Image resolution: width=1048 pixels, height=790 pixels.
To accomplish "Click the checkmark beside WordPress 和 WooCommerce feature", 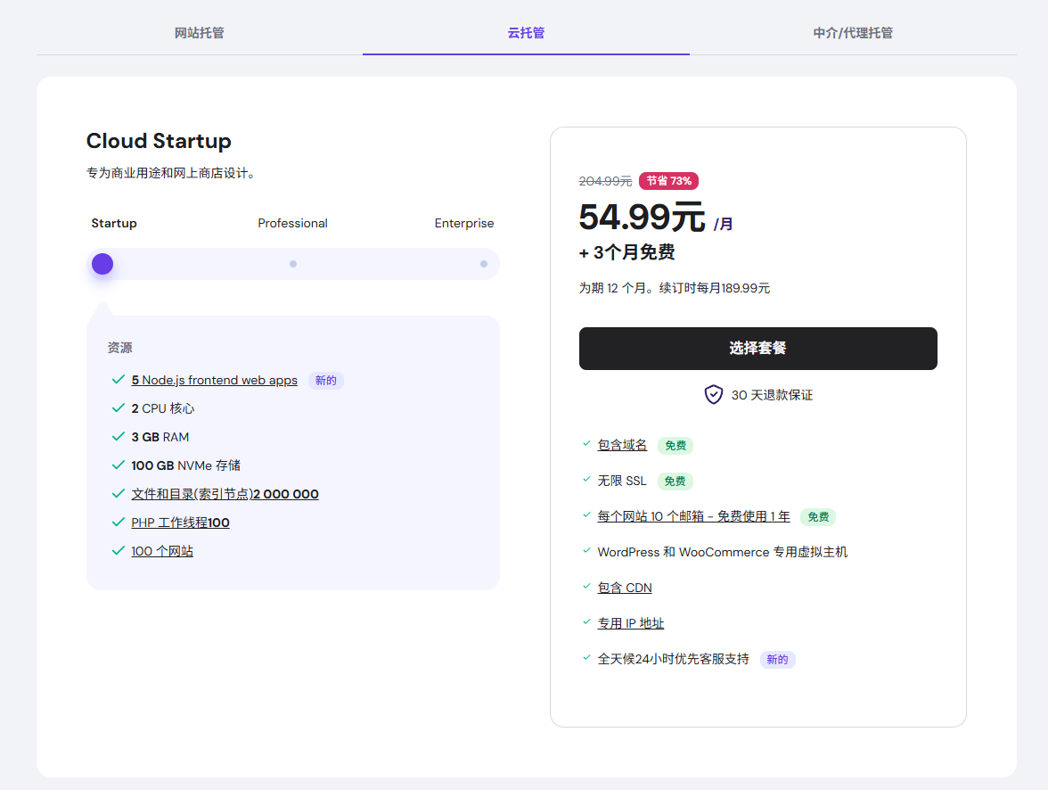I will [585, 552].
